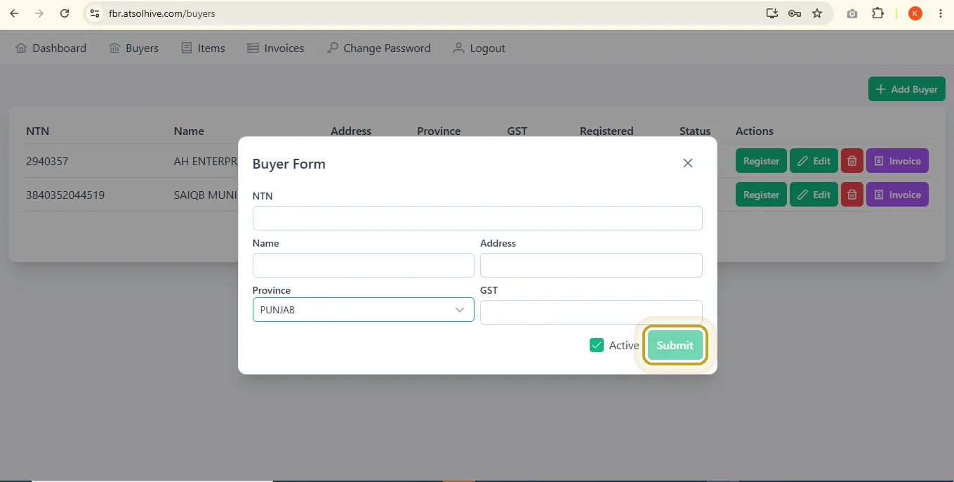Delete the SAIQB MUNI buyer row with the trash icon
This screenshot has width=954, height=482.
pyautogui.click(x=852, y=195)
